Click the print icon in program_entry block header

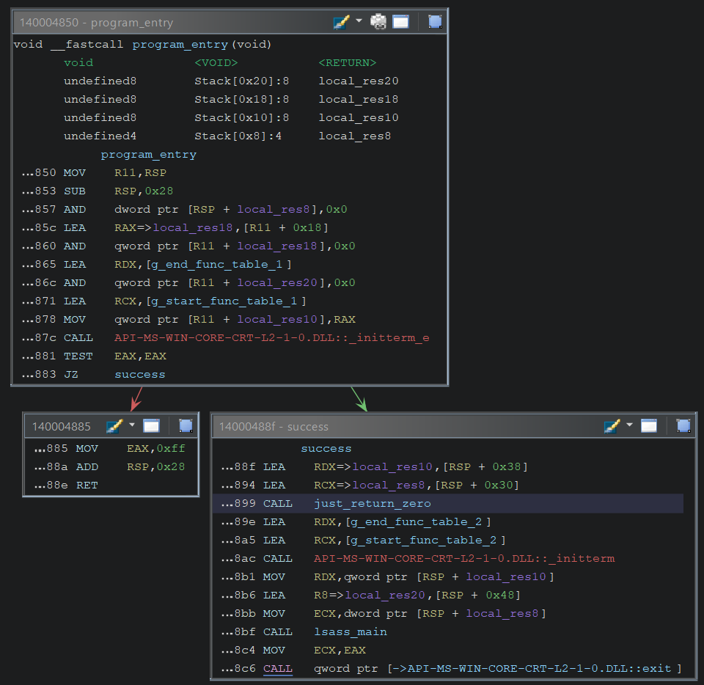point(378,21)
